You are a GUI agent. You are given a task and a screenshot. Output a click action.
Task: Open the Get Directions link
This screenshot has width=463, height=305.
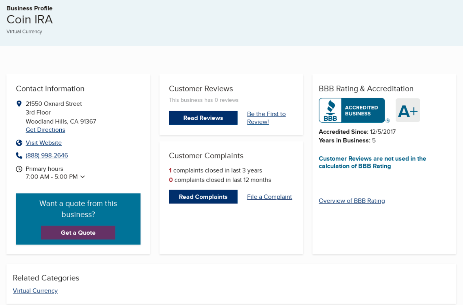click(x=45, y=130)
